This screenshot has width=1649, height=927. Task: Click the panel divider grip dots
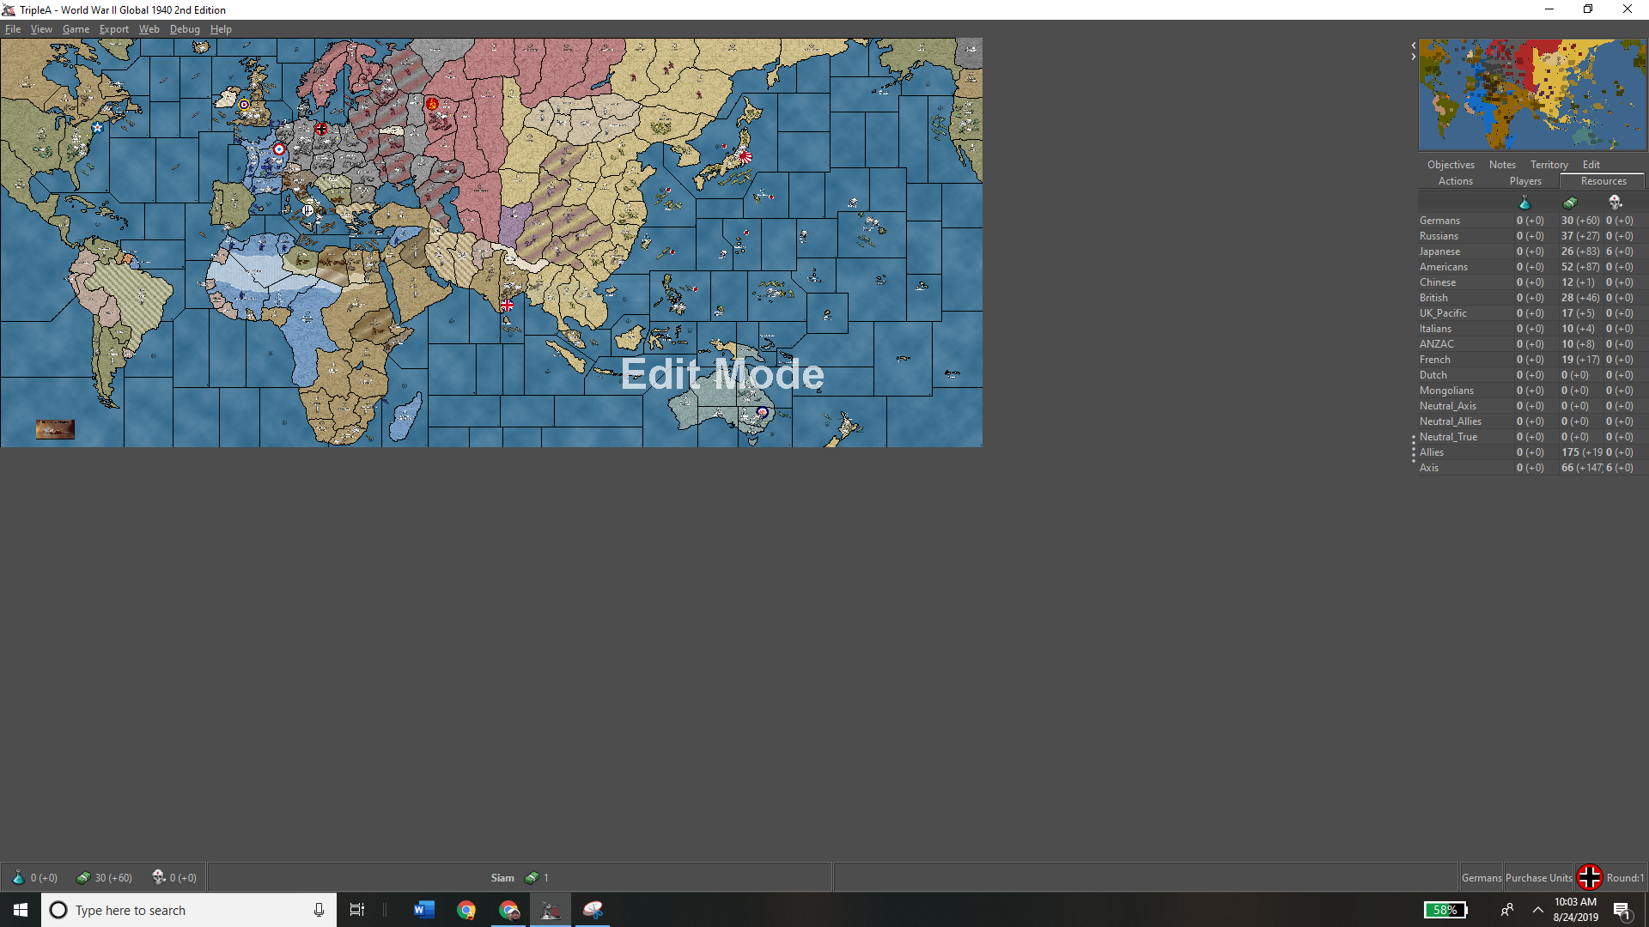(1413, 449)
